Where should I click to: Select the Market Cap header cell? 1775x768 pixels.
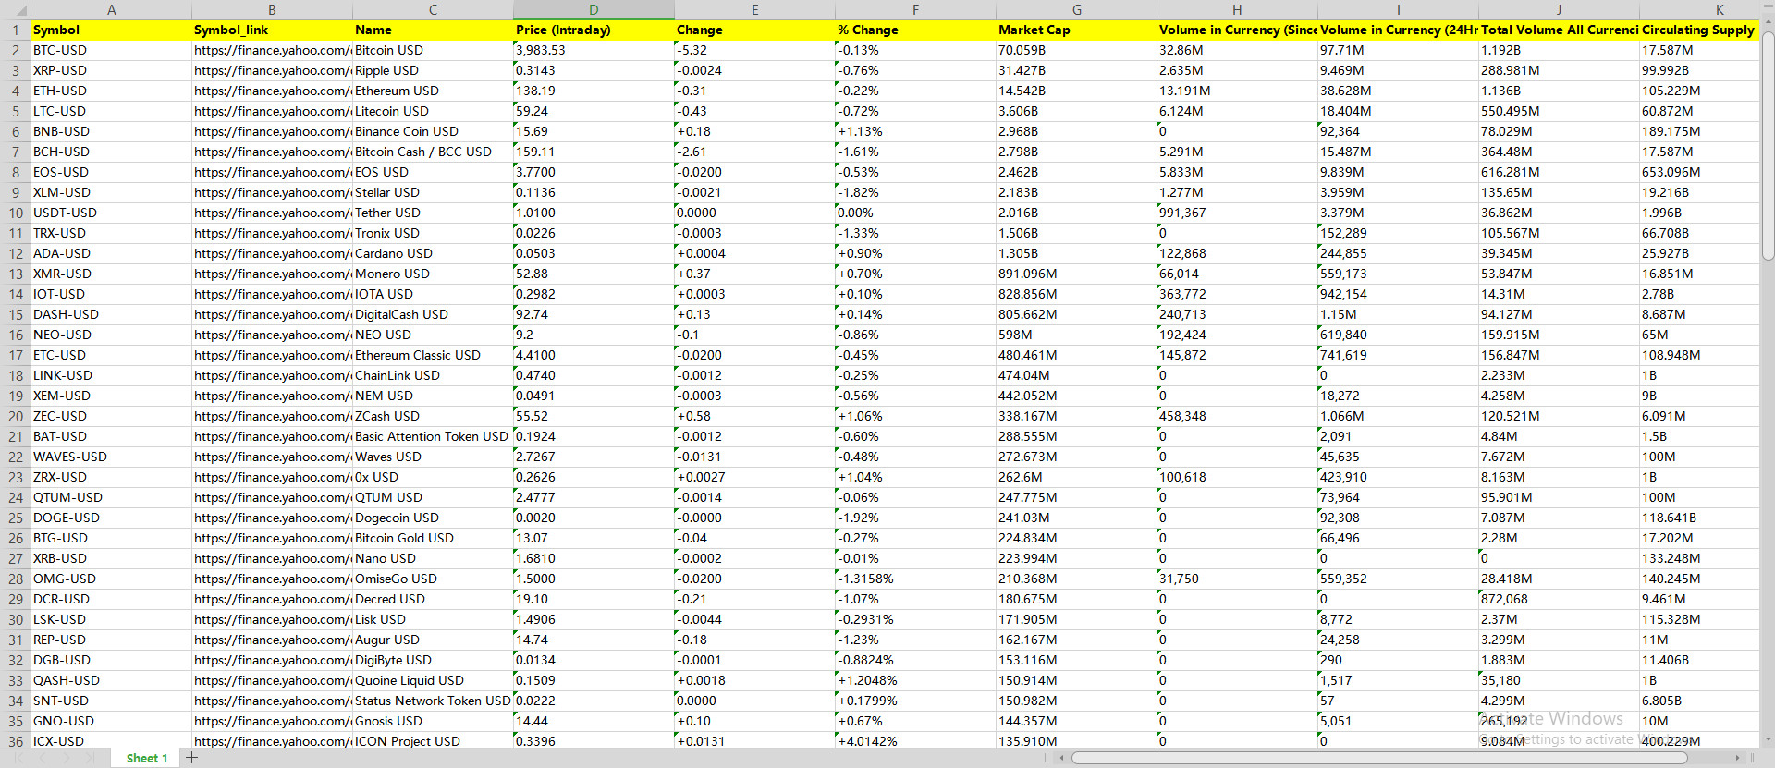(x=1076, y=30)
